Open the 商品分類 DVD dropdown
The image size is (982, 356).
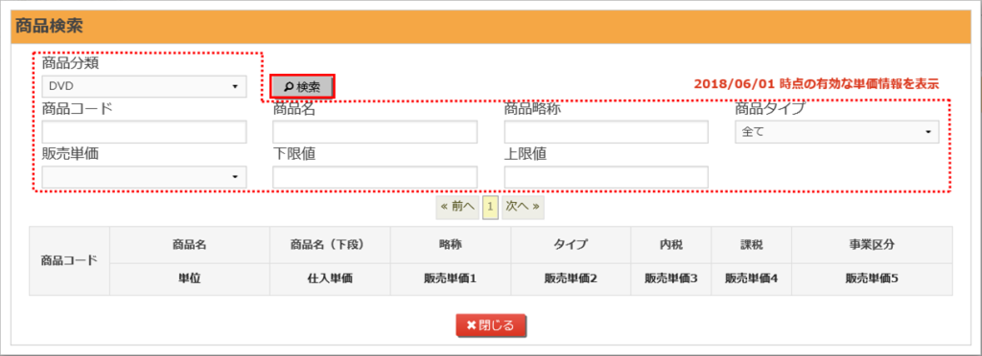point(144,86)
